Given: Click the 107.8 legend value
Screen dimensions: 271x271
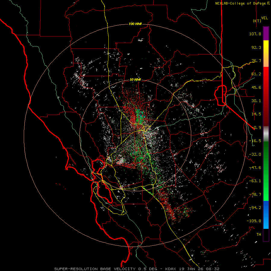Looking at the screenshot, I should tap(255, 34).
